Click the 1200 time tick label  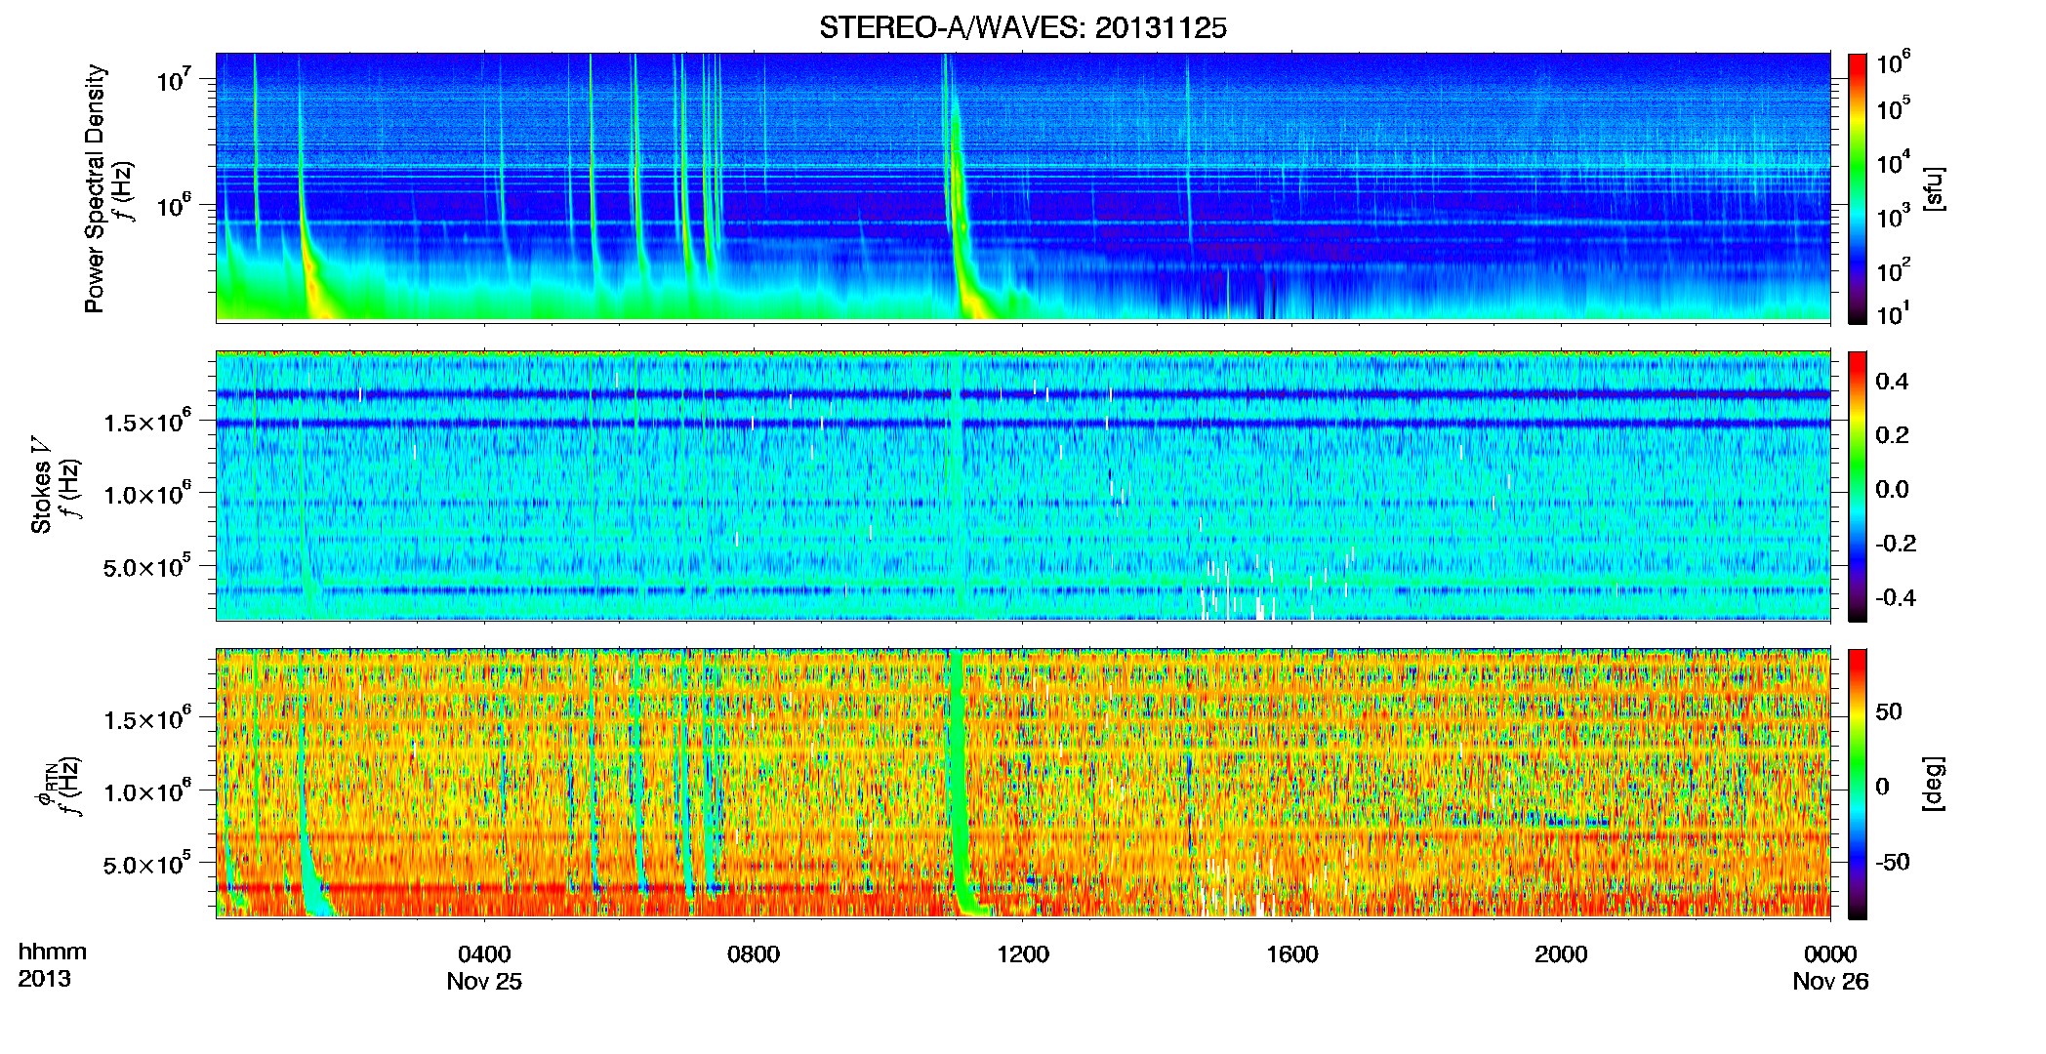[x=1023, y=954]
